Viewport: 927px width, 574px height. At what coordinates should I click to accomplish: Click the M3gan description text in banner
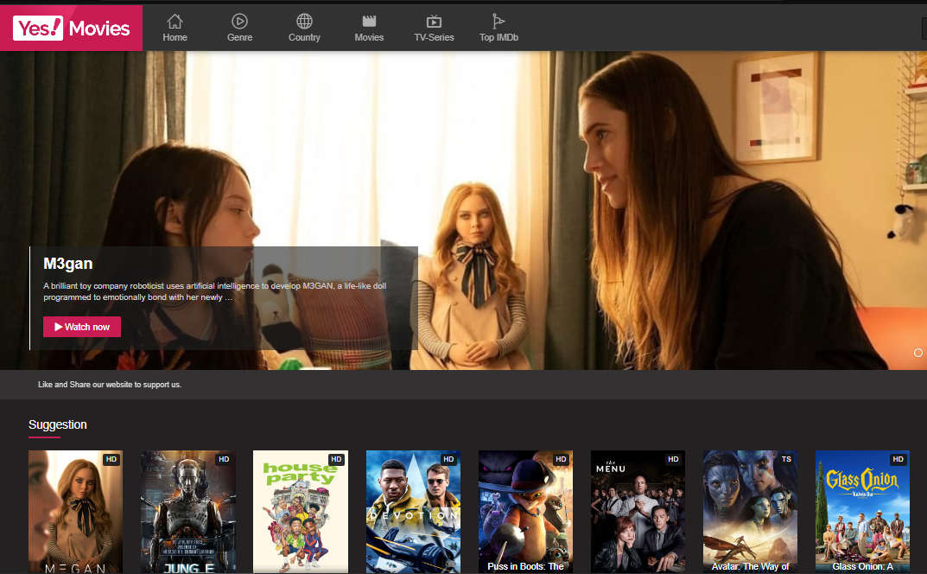[x=214, y=291]
